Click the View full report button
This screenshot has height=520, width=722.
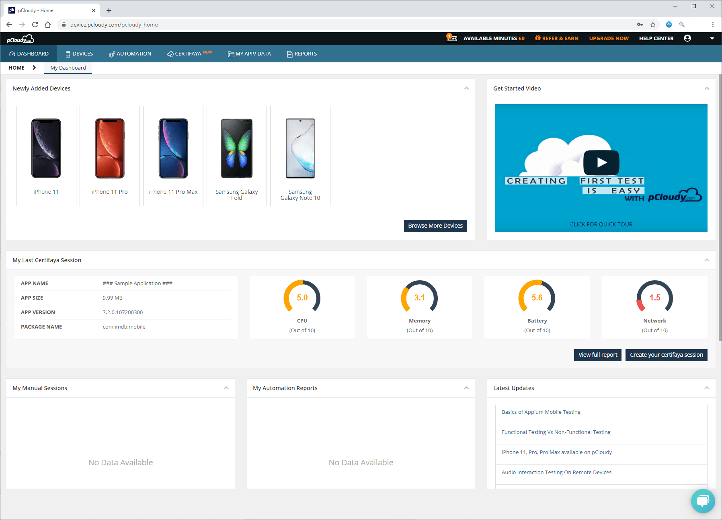(x=598, y=355)
